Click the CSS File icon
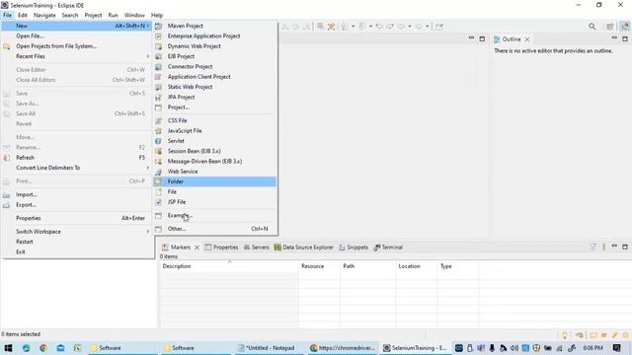The height and width of the screenshot is (355, 632). coord(158,120)
